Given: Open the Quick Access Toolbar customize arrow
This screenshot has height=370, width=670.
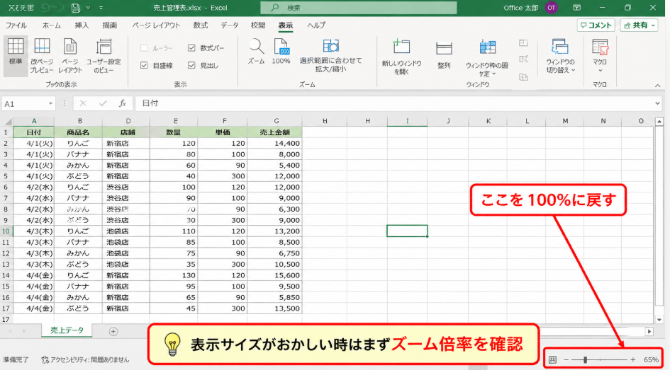Looking at the screenshot, I should tap(101, 8).
